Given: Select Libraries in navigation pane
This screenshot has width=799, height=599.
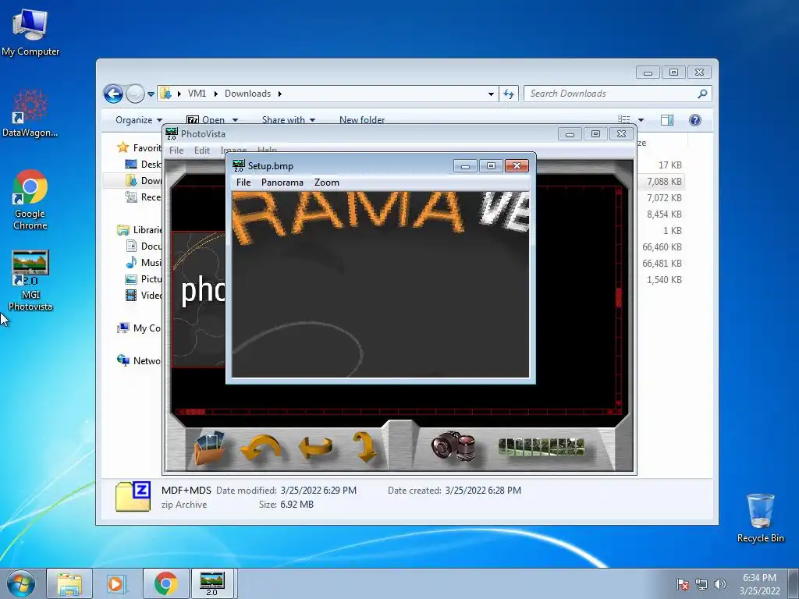Looking at the screenshot, I should (139, 230).
